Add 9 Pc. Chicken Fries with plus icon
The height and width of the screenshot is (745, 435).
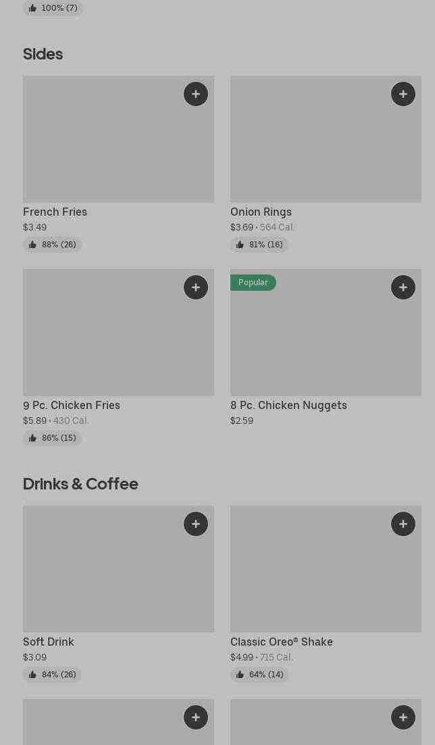(x=196, y=287)
